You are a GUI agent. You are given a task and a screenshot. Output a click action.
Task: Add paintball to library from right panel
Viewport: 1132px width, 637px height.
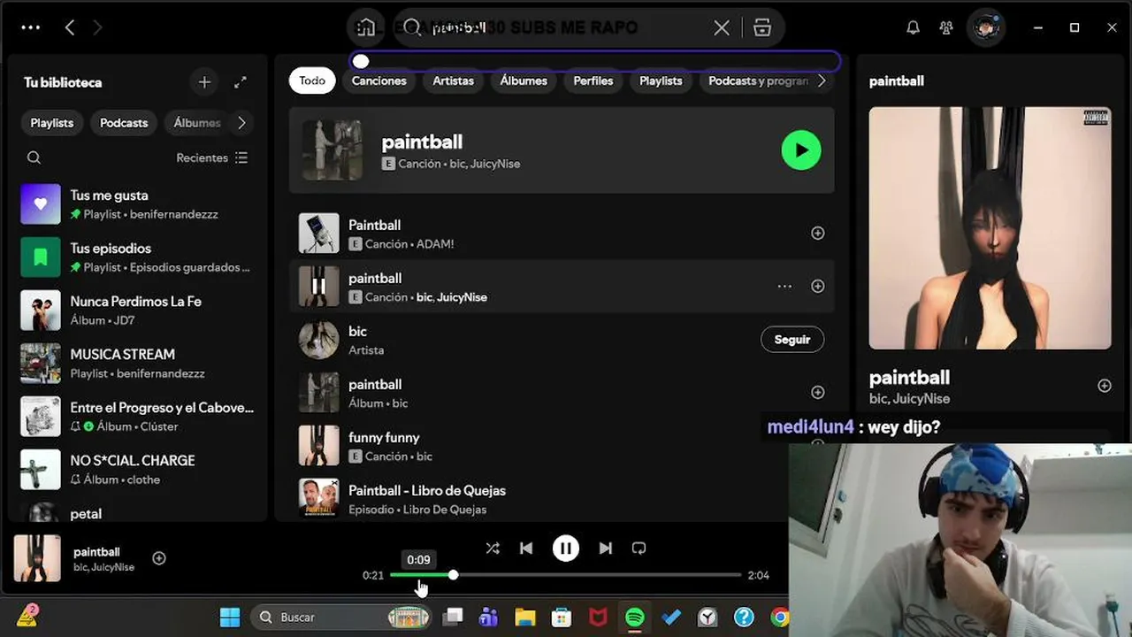1105,386
